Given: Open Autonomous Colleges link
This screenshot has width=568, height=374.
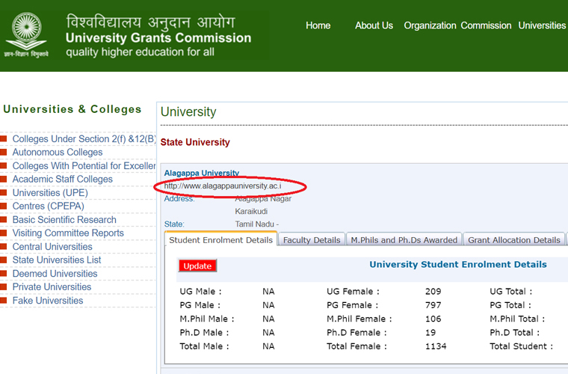Looking at the screenshot, I should coord(58,152).
